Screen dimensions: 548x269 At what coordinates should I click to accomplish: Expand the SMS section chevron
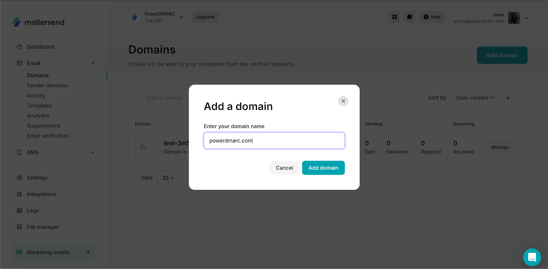click(93, 152)
